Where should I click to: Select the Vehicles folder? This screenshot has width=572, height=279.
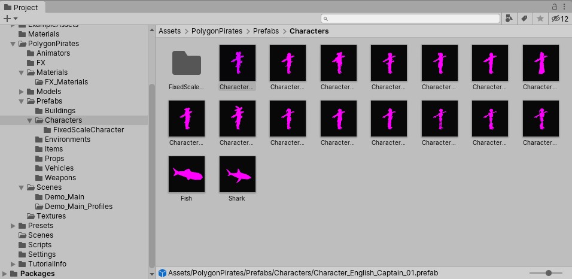click(59, 168)
